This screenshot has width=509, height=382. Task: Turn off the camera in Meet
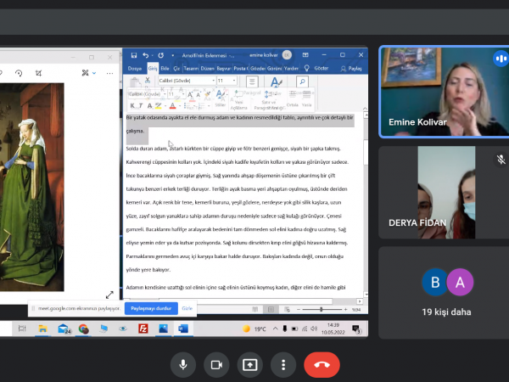216,365
